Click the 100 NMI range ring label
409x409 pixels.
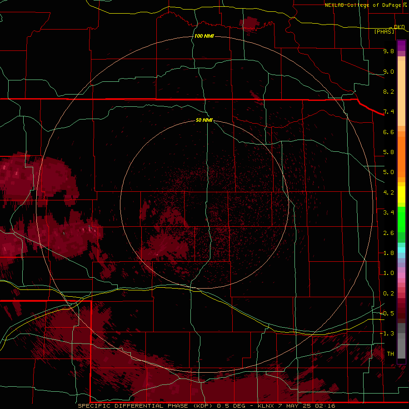pyautogui.click(x=204, y=36)
